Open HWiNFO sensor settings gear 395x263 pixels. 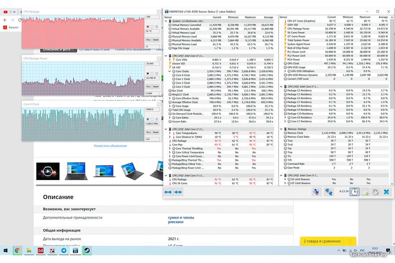click(376, 192)
